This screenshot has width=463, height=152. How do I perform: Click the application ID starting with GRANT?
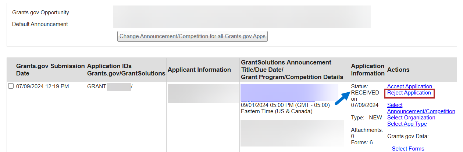tap(97, 86)
